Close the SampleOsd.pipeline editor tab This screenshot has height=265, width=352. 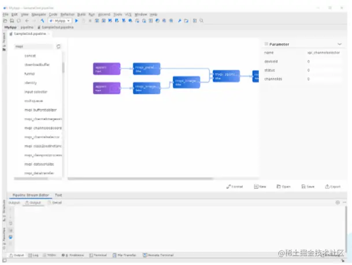coord(49,34)
